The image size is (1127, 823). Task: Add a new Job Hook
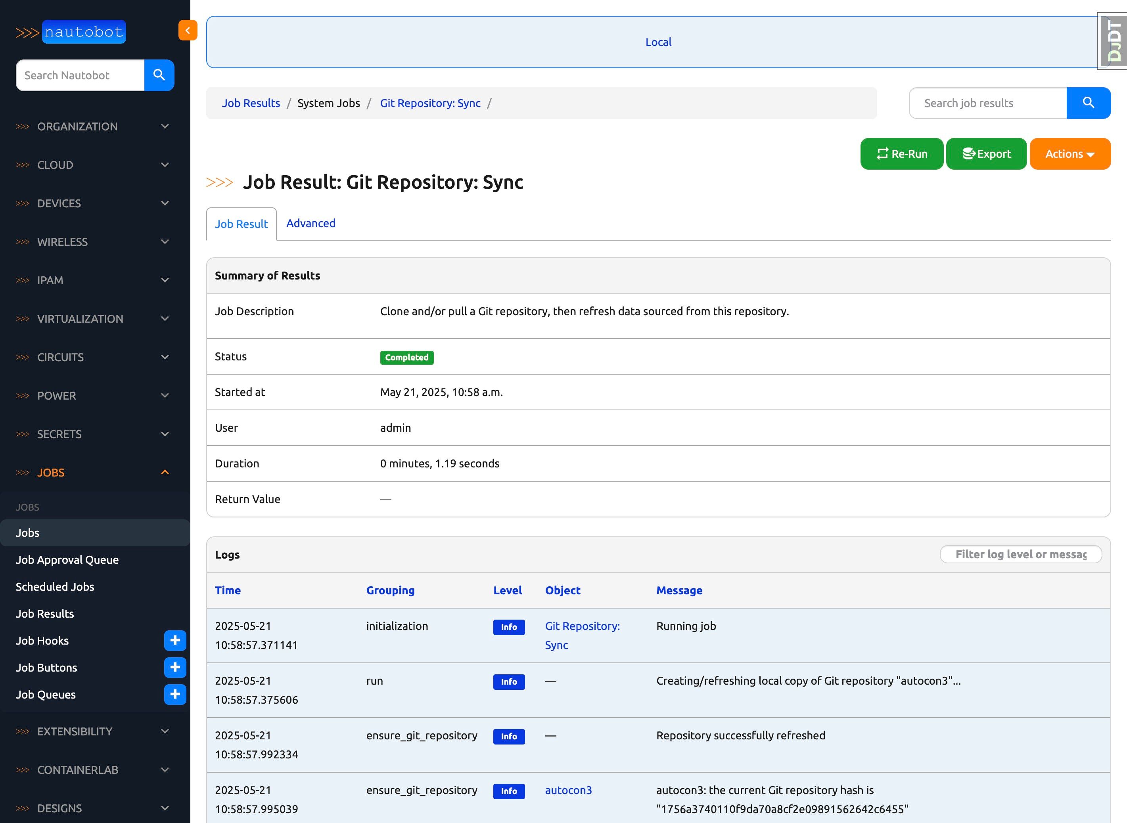(175, 640)
